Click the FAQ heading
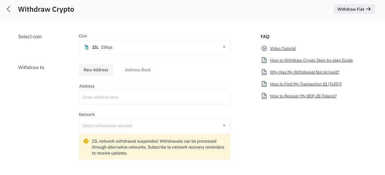 pyautogui.click(x=265, y=37)
